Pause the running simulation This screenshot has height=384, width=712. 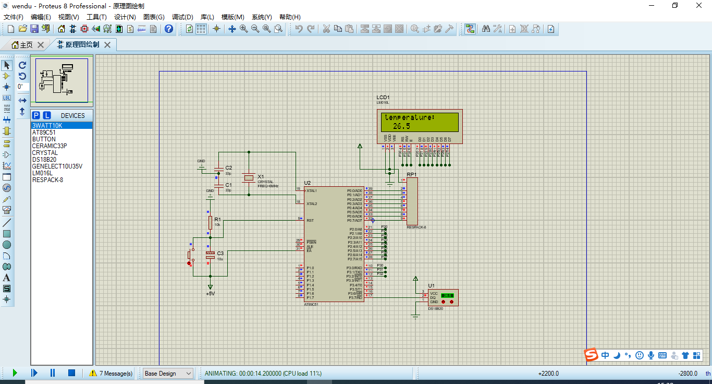pos(53,373)
